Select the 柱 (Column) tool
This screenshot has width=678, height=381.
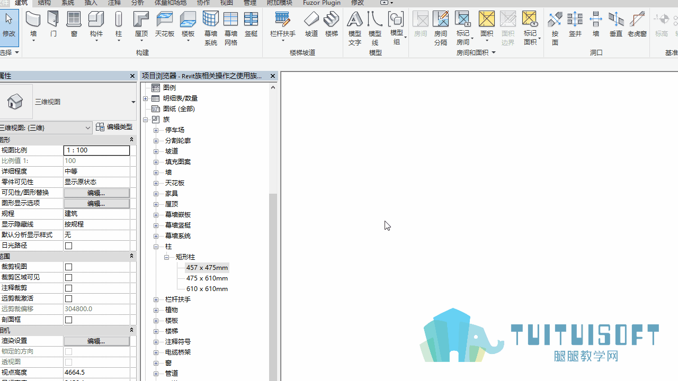pyautogui.click(x=119, y=26)
